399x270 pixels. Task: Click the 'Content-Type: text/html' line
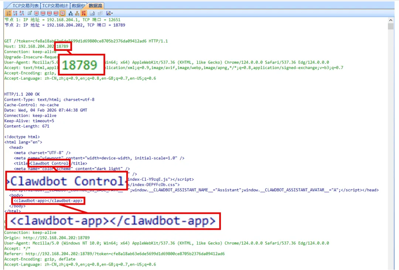point(49,99)
